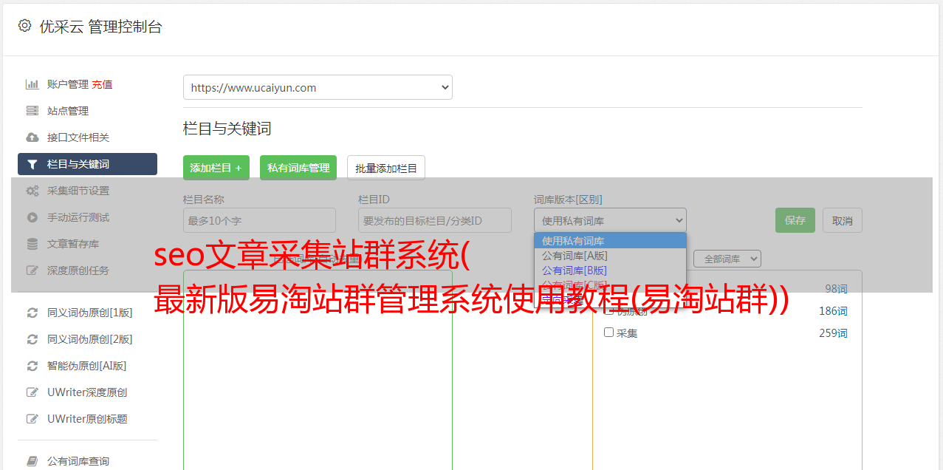943x470 pixels.
Task: Click the edit icon for 深度原创任务
Action: [x=32, y=270]
